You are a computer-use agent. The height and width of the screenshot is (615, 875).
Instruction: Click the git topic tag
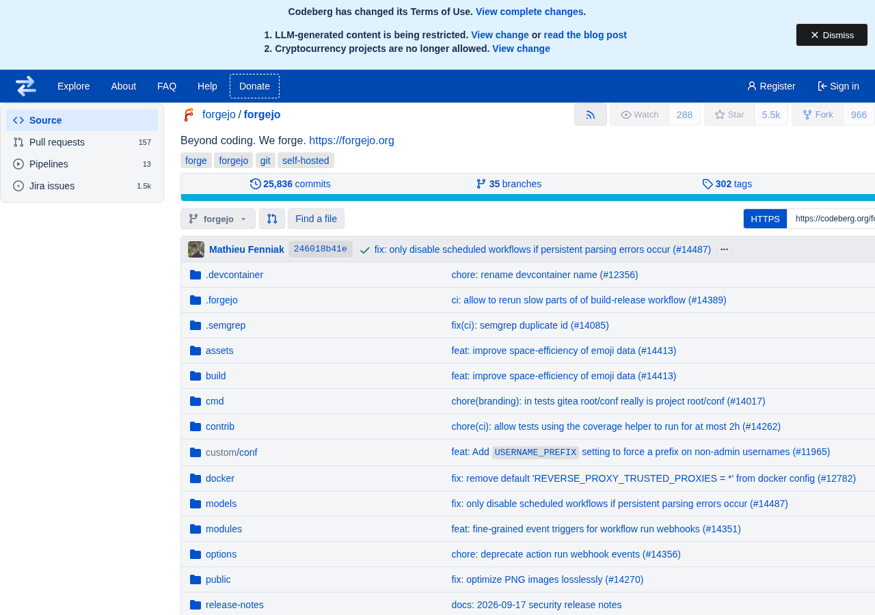(x=265, y=161)
